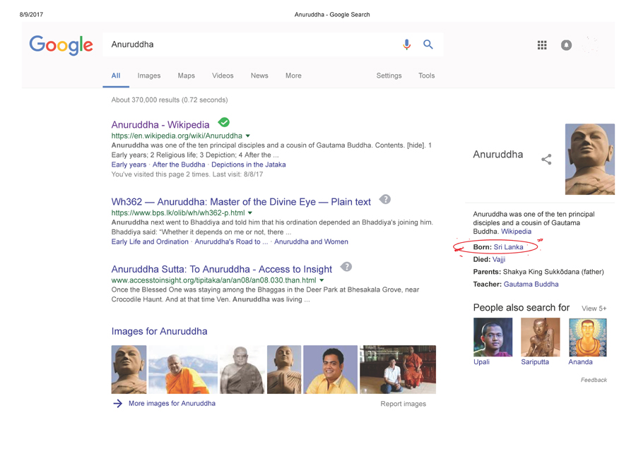636x449 pixels.
Task: Click 'People also search for' heading
Action: 522,308
